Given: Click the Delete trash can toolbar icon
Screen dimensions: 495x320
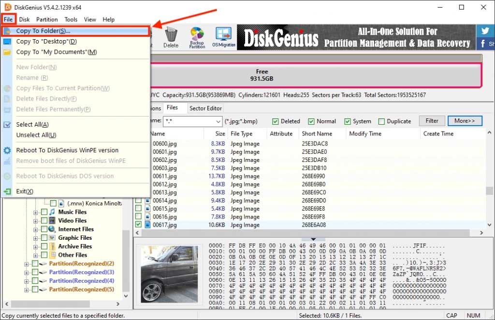Looking at the screenshot, I should (171, 37).
